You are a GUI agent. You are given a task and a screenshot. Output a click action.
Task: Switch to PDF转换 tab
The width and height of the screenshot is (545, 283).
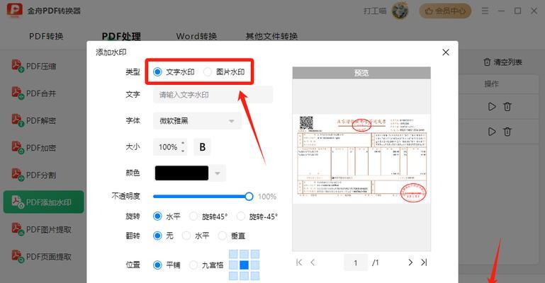click(x=46, y=36)
